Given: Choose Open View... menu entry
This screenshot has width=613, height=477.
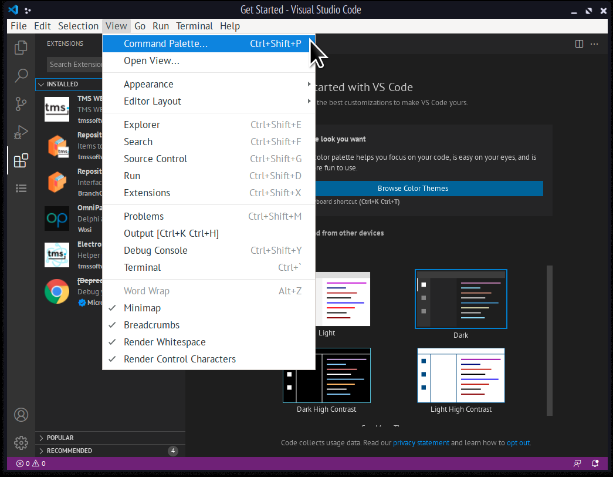Looking at the screenshot, I should pyautogui.click(x=209, y=61).
